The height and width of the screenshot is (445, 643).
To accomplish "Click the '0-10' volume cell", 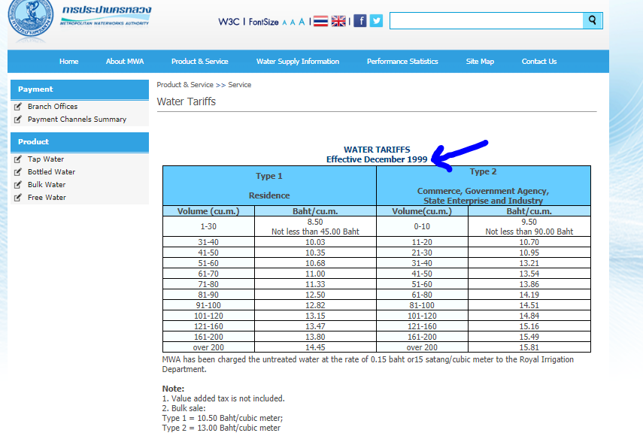I will point(422,226).
